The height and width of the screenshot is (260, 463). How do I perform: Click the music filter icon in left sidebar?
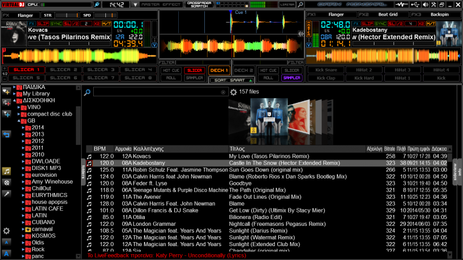tap(6, 171)
